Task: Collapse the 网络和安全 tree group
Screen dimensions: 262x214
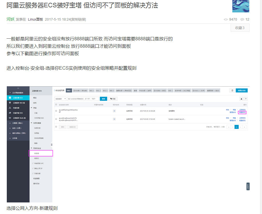Action: pyautogui.click(x=31, y=148)
